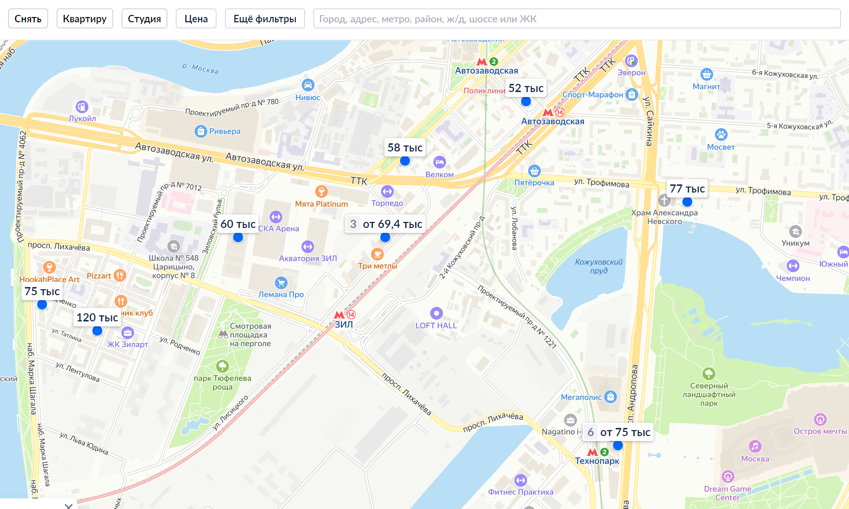Click the Спорт-Марафон shop icon
Screen dimensions: 849x509
(x=631, y=94)
